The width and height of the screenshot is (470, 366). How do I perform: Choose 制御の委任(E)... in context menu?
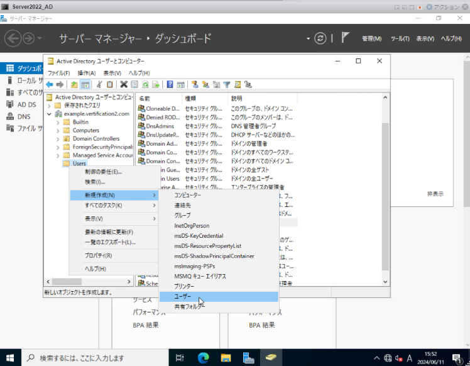[114, 172]
